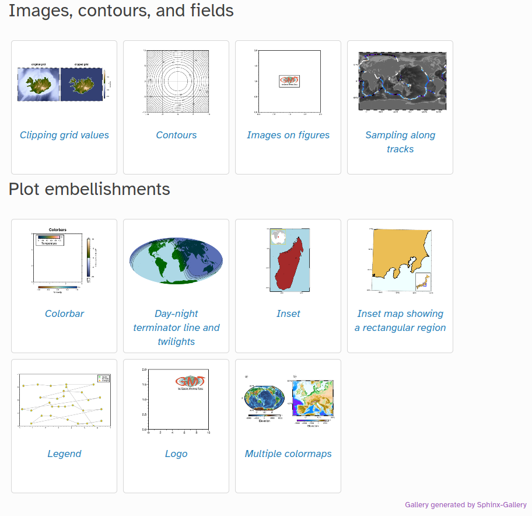Viewport: 532px width, 516px height.
Task: Click the Logo example thumbnail
Action: [x=176, y=400]
